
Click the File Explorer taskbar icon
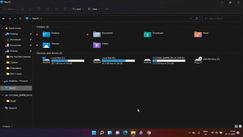[133, 133]
